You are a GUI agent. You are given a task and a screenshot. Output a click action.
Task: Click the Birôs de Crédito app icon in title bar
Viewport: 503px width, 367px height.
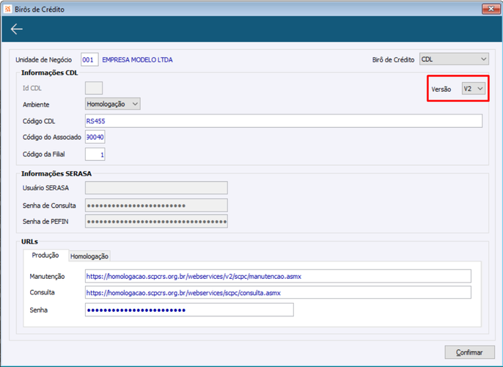pos(7,9)
